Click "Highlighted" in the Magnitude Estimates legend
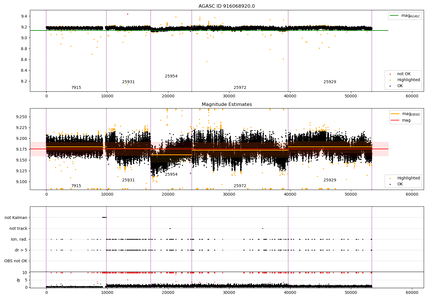The image size is (428, 299). [405, 178]
